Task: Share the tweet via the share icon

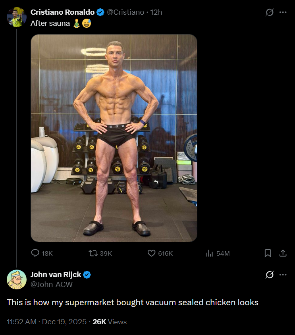Action: click(283, 253)
